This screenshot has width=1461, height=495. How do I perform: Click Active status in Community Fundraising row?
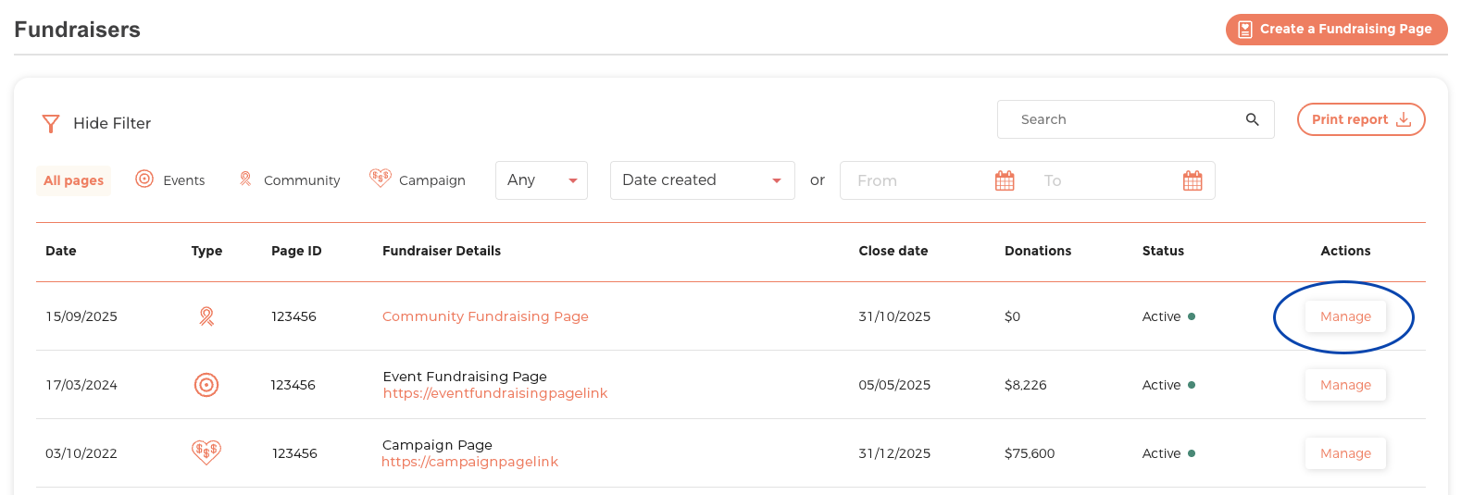coord(1168,316)
